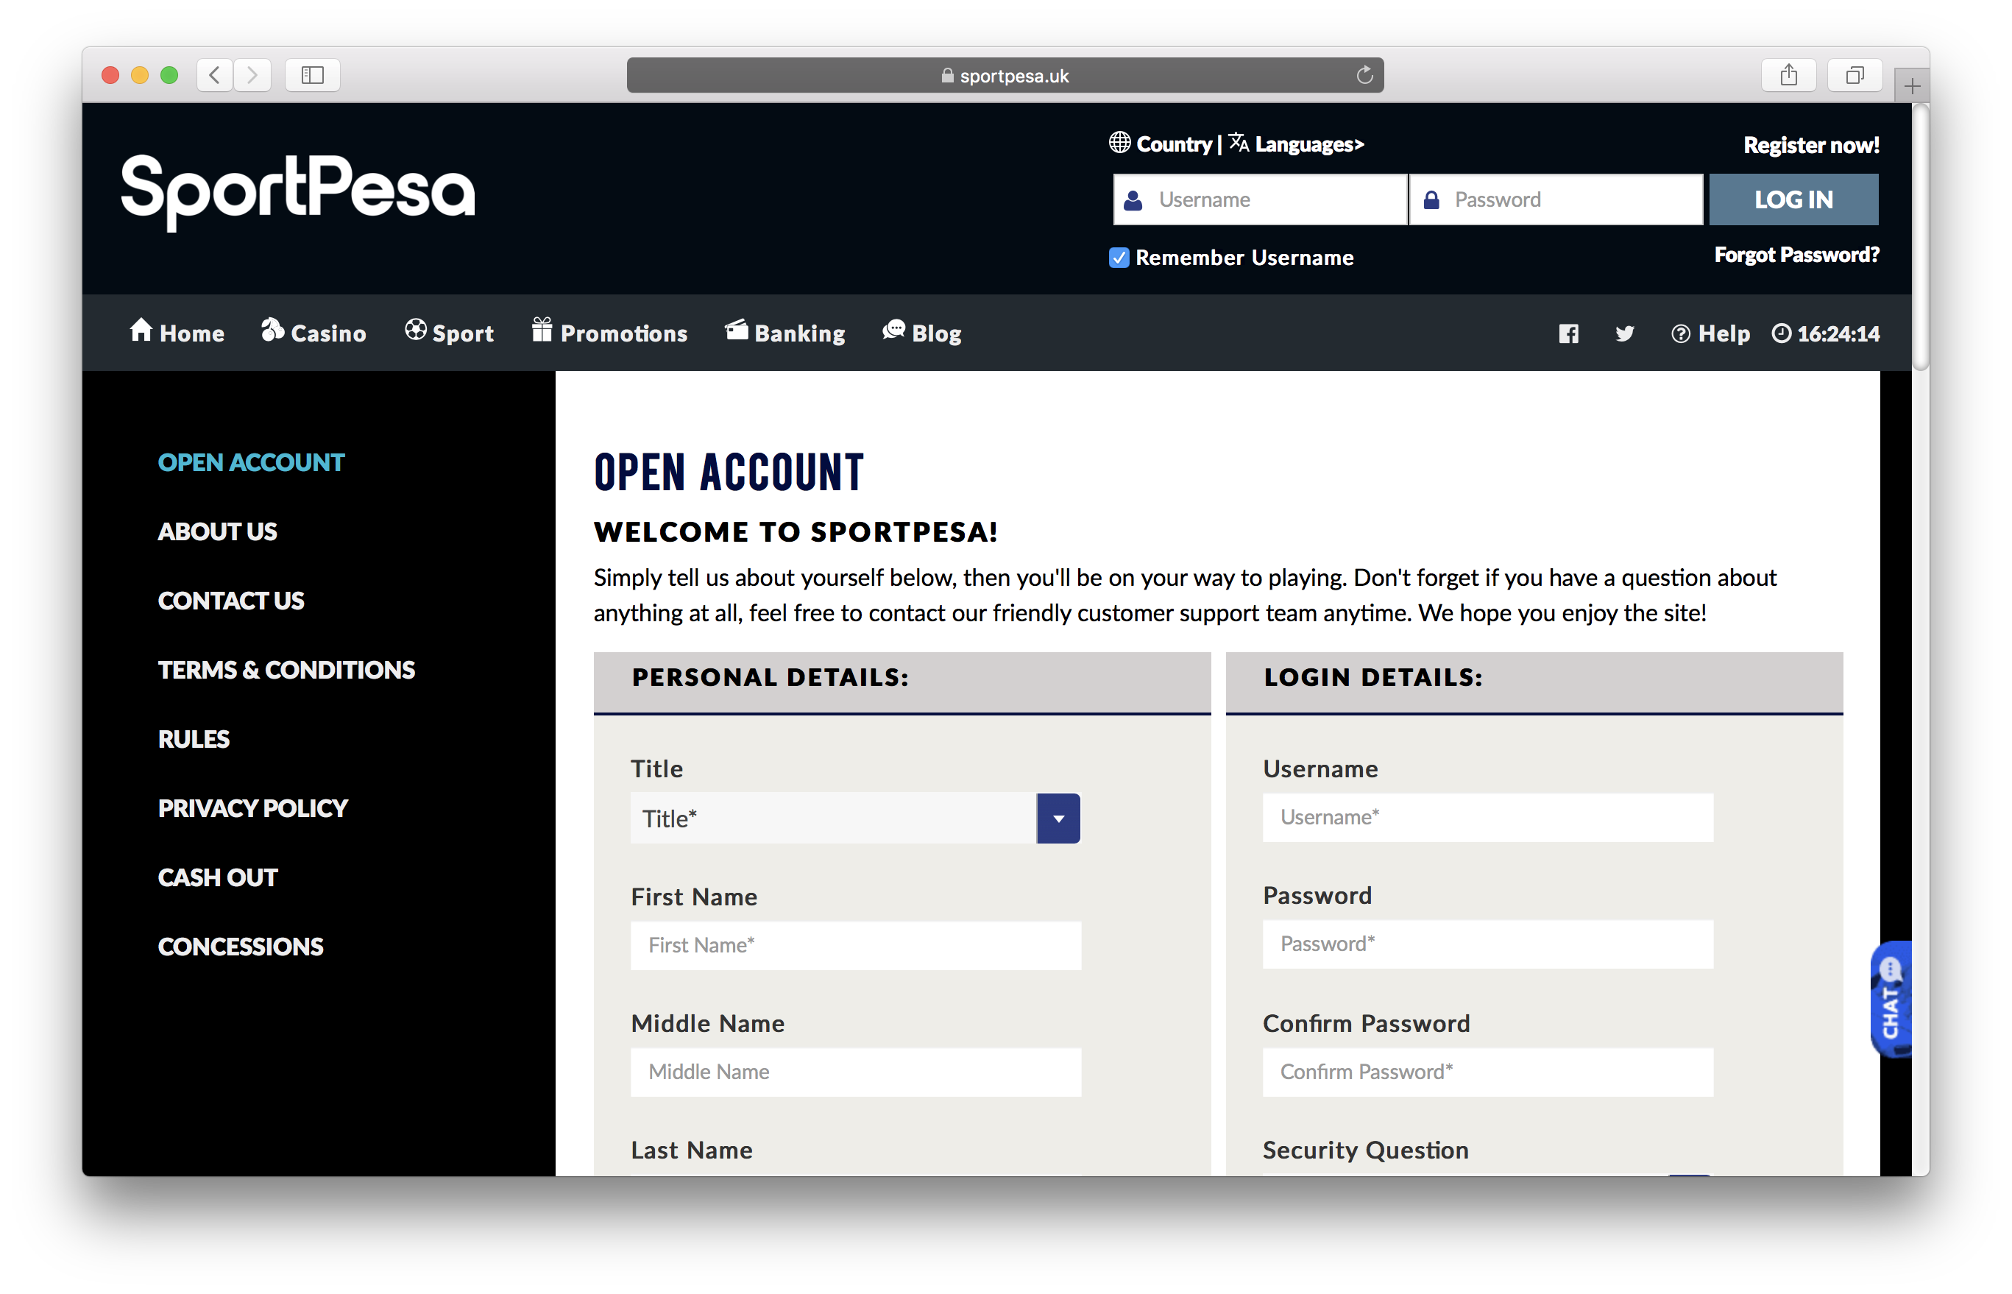Open the Blog menu item

click(x=921, y=333)
